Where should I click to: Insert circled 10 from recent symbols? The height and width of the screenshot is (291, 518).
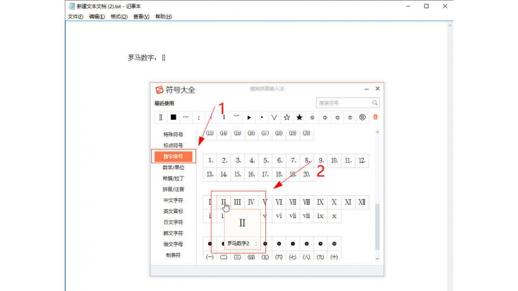tap(362, 117)
